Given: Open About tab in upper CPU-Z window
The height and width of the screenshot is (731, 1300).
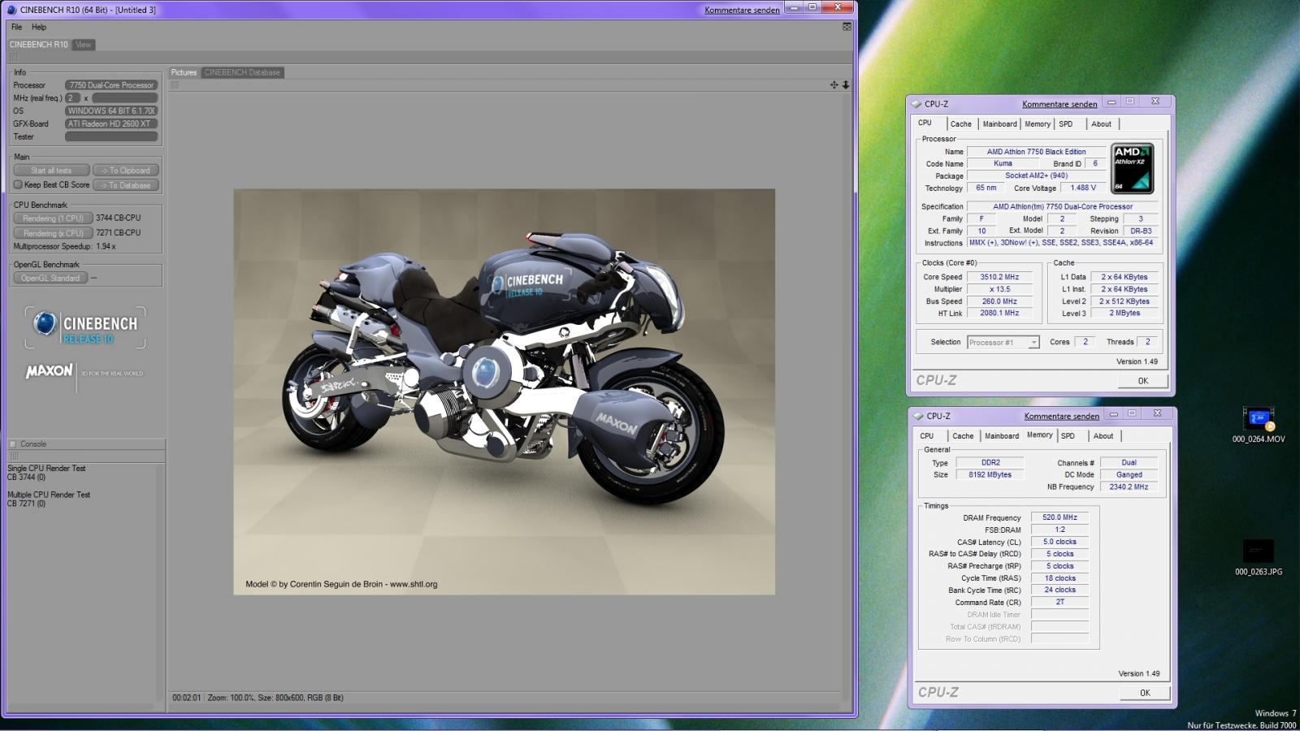Looking at the screenshot, I should click(1102, 124).
